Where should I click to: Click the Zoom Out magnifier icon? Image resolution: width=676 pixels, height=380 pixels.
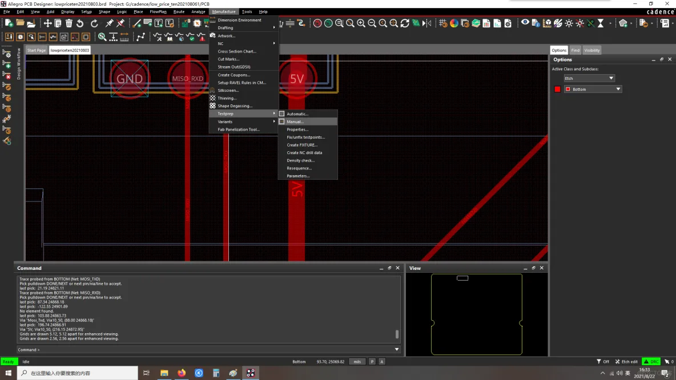tap(372, 23)
